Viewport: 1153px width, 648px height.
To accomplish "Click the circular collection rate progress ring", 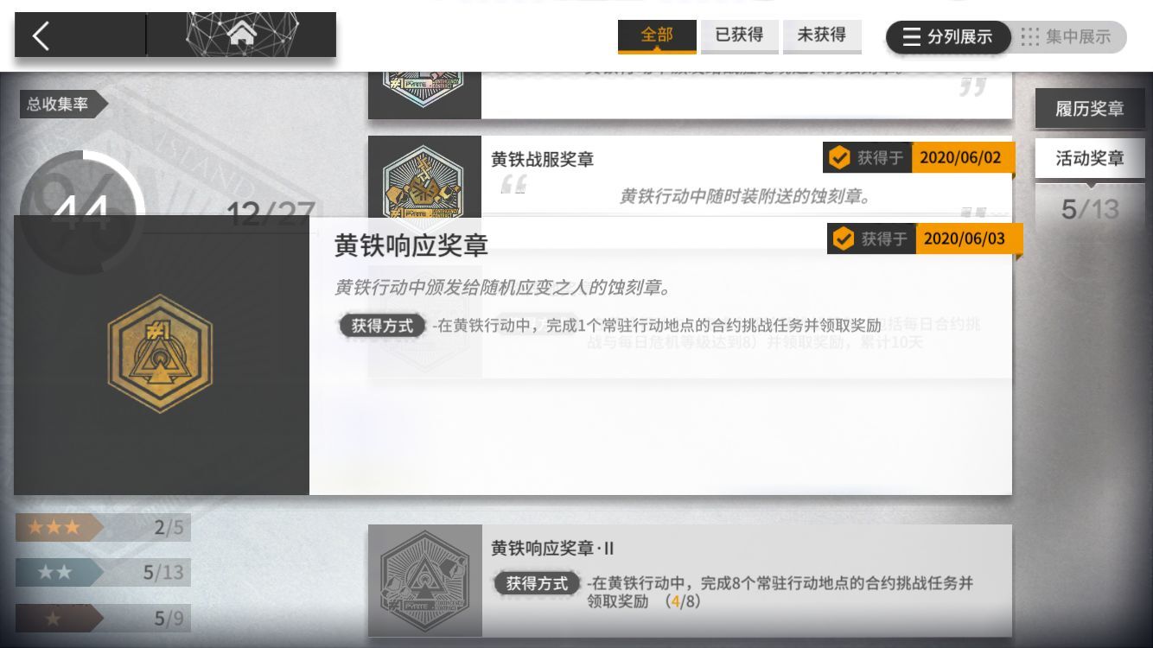I will (x=82, y=213).
